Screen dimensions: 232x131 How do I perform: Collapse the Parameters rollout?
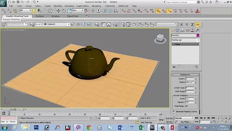(185, 75)
